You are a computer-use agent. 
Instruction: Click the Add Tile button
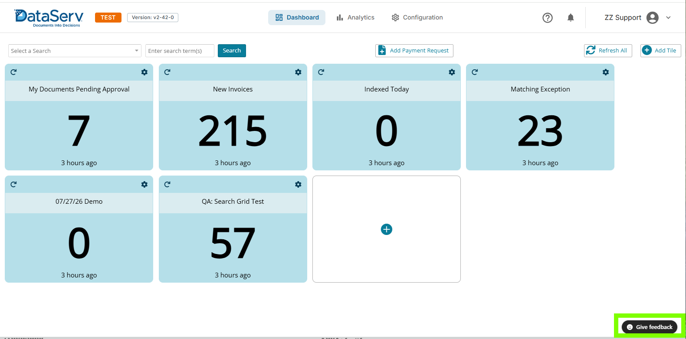pos(661,51)
